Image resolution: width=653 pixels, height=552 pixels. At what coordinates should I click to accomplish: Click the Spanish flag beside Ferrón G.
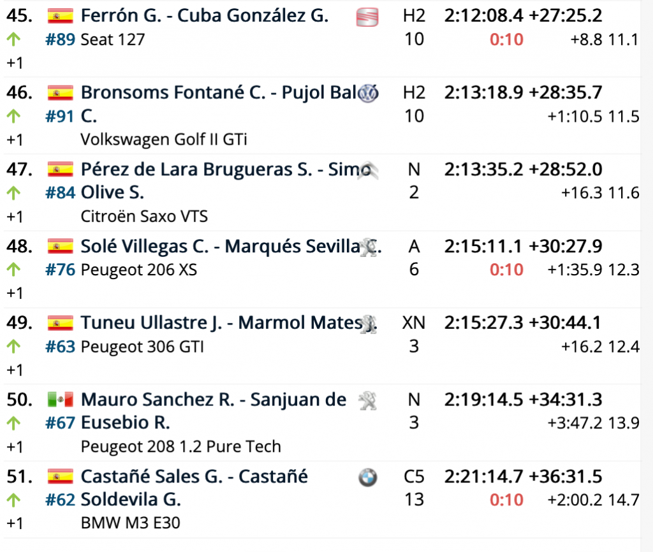pyautogui.click(x=61, y=17)
